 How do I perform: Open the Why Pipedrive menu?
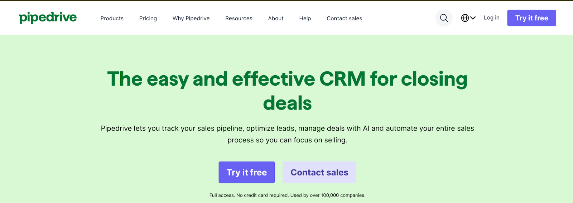tap(191, 19)
